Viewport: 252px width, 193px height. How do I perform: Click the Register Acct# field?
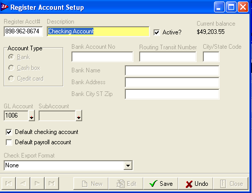tap(23, 31)
